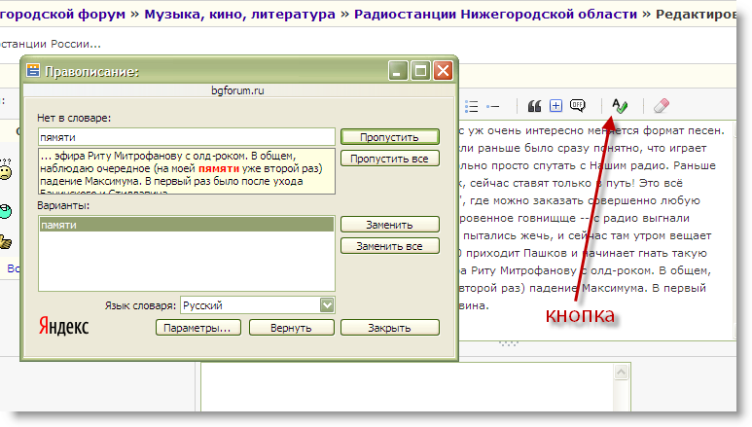
Task: Click the bulleted list toolbar icon
Action: tap(471, 105)
